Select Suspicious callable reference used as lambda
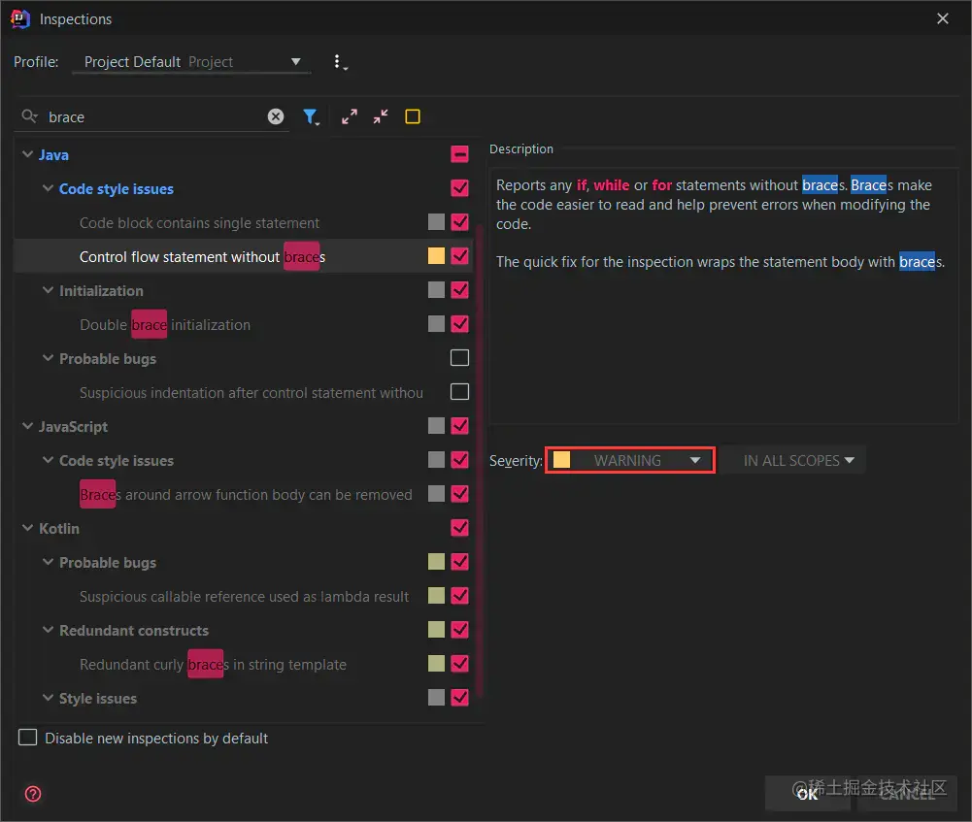The width and height of the screenshot is (972, 822). [x=243, y=597]
